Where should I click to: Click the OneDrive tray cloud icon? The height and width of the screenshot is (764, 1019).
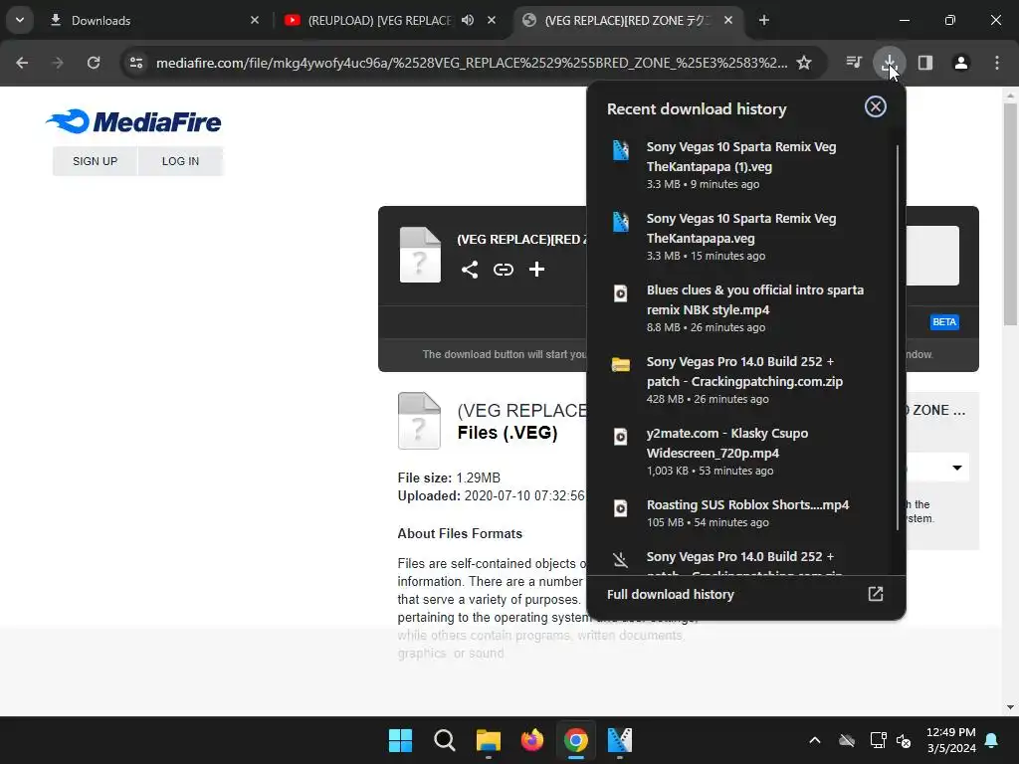847,740
